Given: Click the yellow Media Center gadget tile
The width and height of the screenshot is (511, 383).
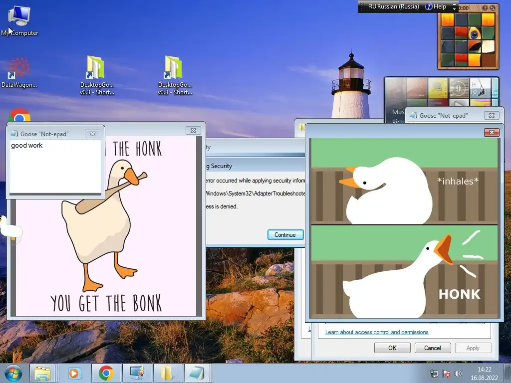Looking at the screenshot, I should (x=438, y=88).
